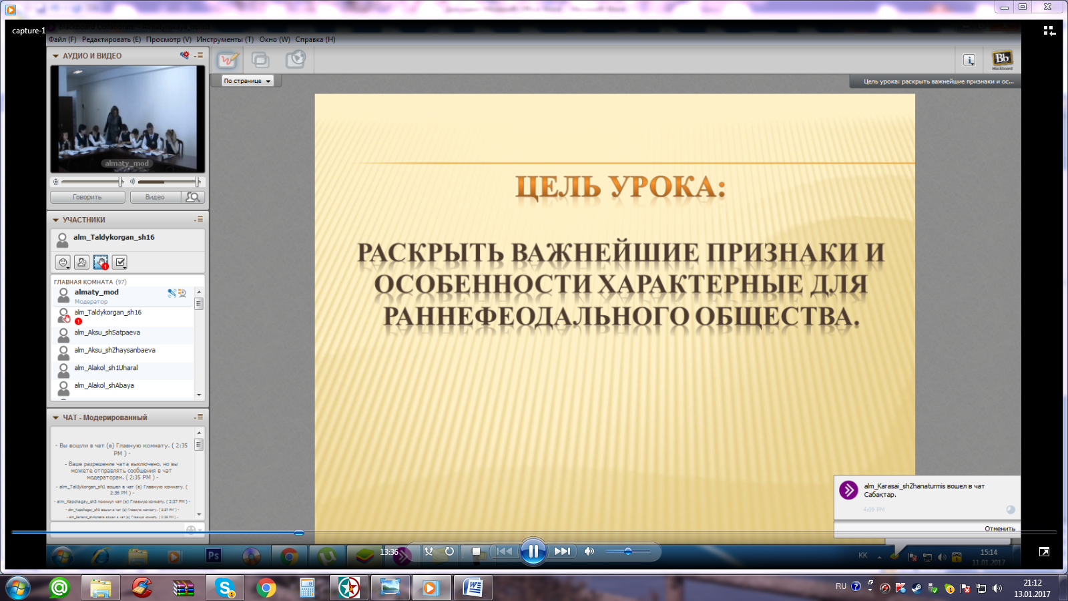The image size is (1068, 601).
Task: Collapse the АУДИО И ВИДЕО panel
Action: pyautogui.click(x=56, y=56)
